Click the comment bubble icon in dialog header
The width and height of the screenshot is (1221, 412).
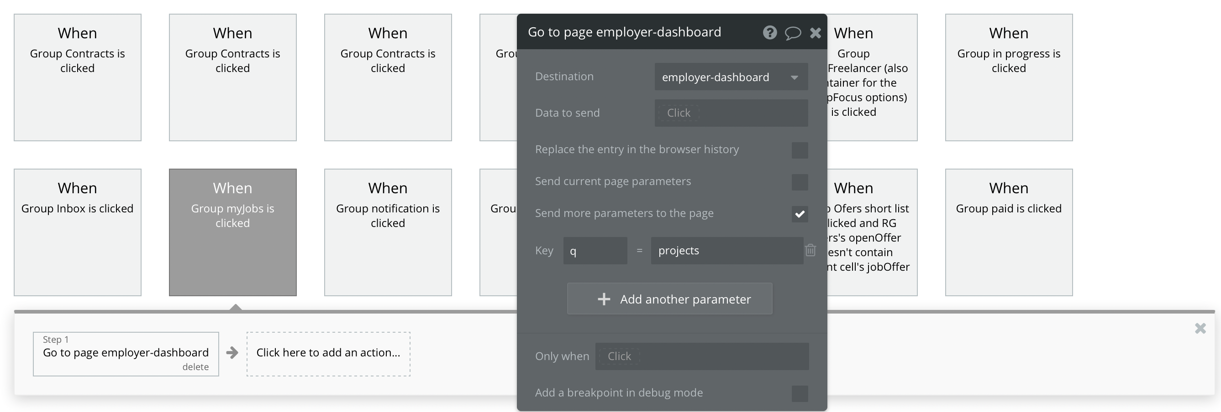coord(793,33)
